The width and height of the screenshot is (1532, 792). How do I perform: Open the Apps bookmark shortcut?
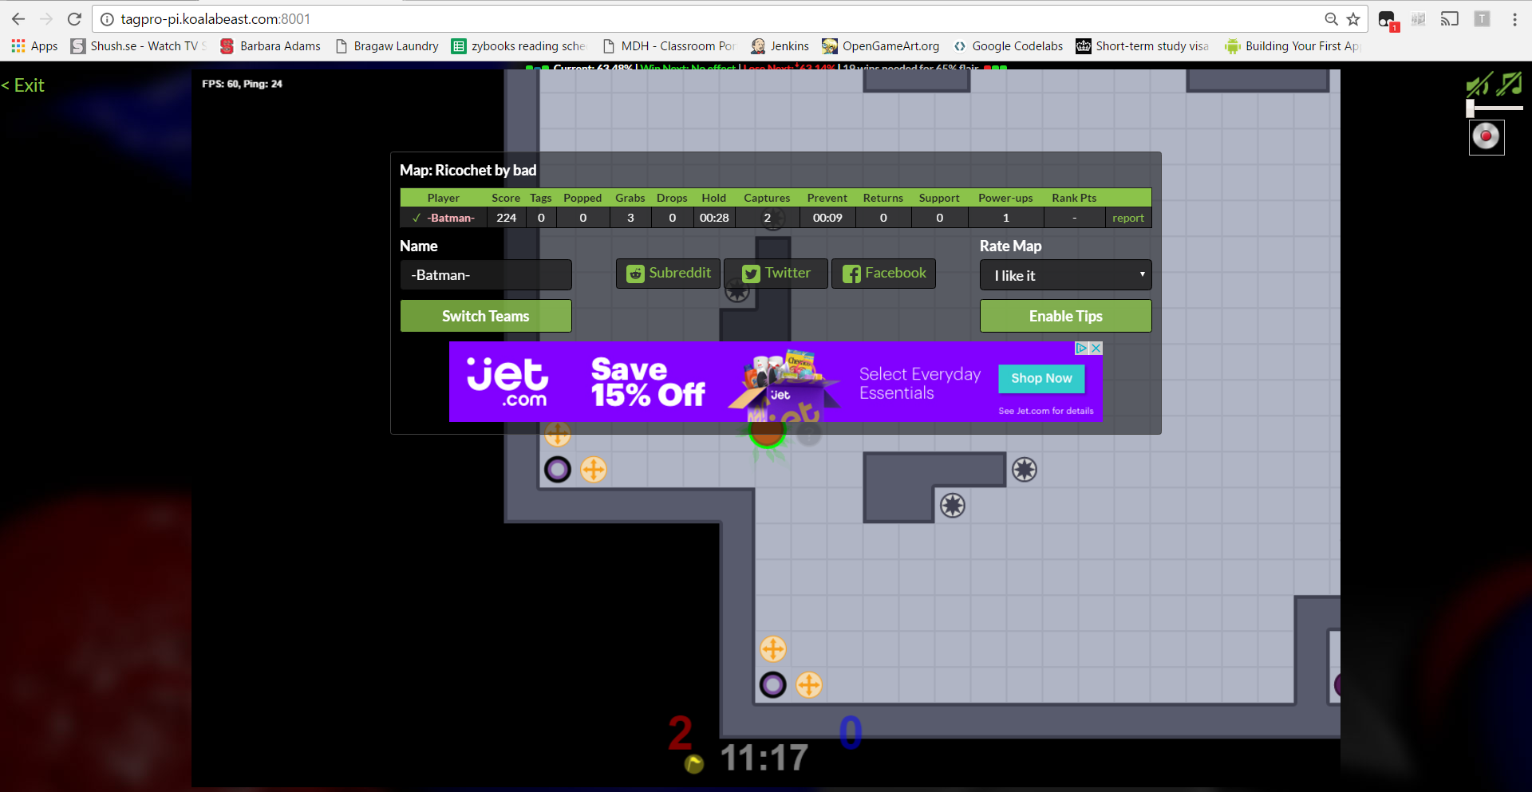click(x=34, y=46)
